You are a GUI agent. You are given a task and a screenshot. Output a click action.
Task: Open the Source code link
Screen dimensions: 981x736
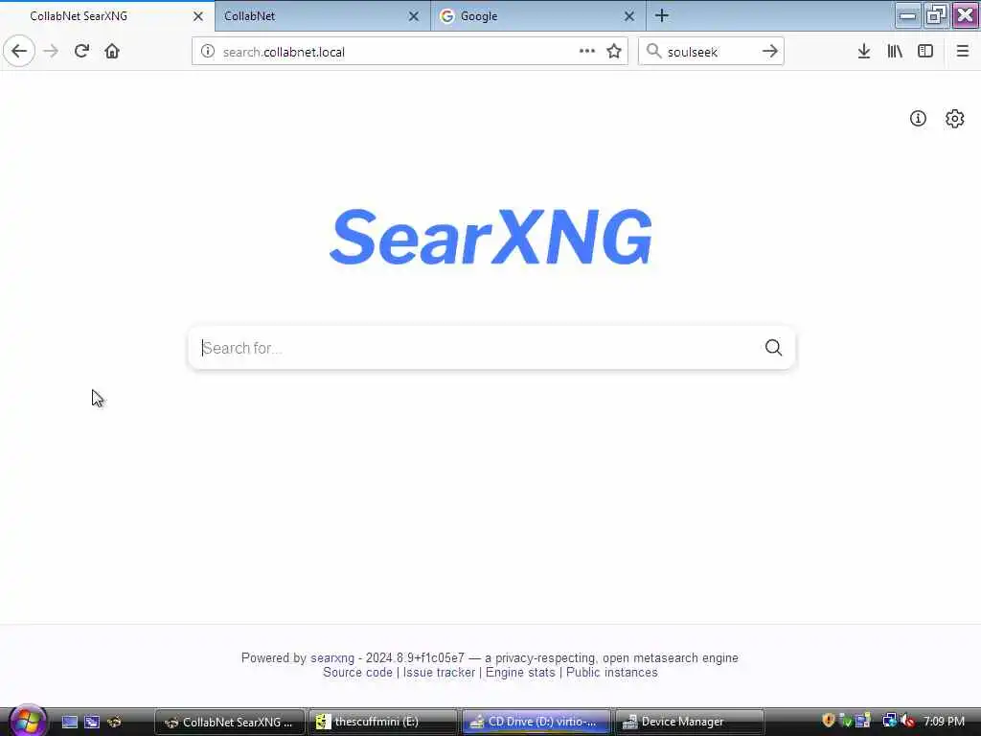point(358,672)
